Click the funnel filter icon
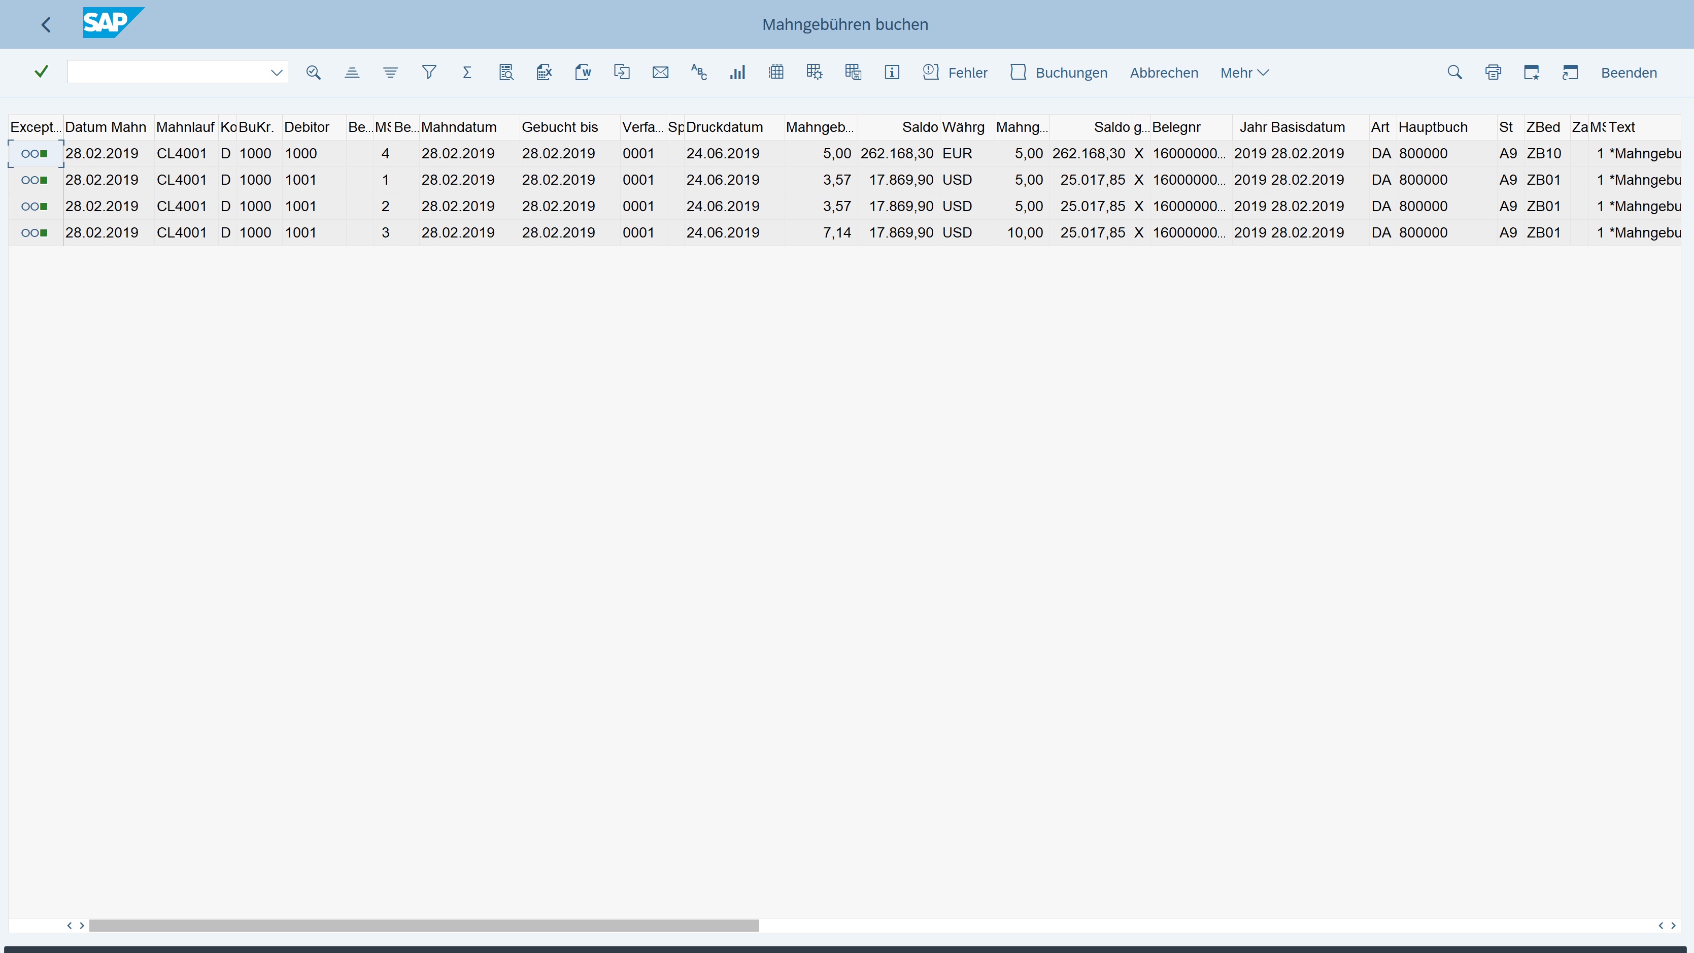The width and height of the screenshot is (1694, 953). 429,73
